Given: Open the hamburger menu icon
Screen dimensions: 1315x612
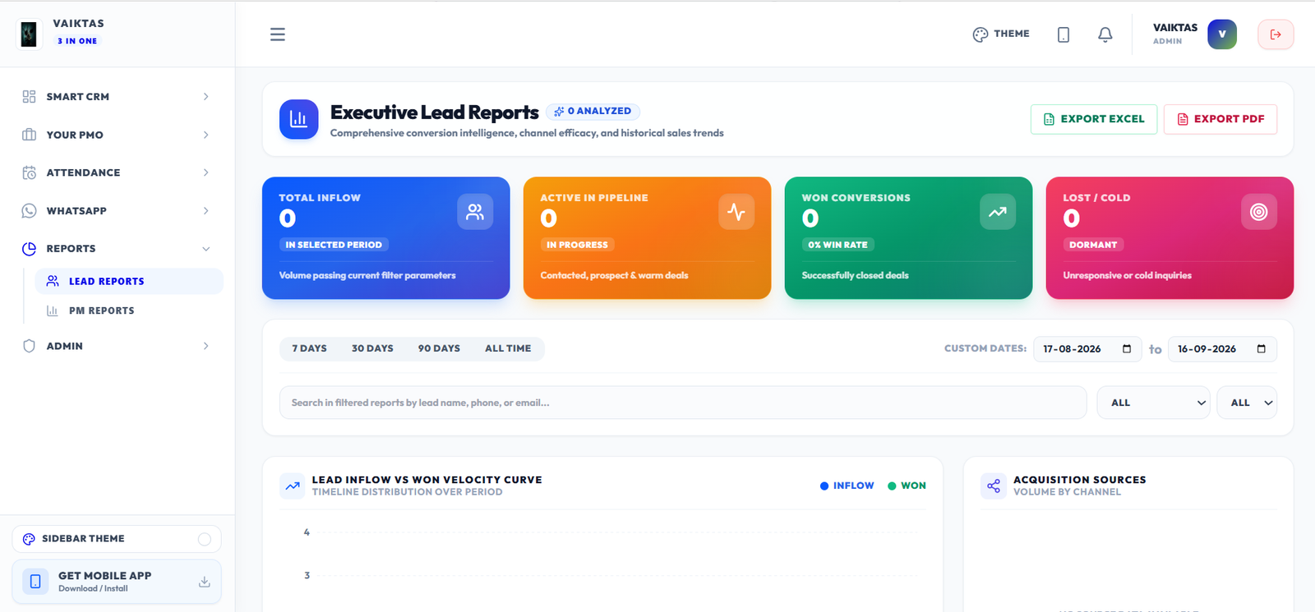Looking at the screenshot, I should click(278, 35).
